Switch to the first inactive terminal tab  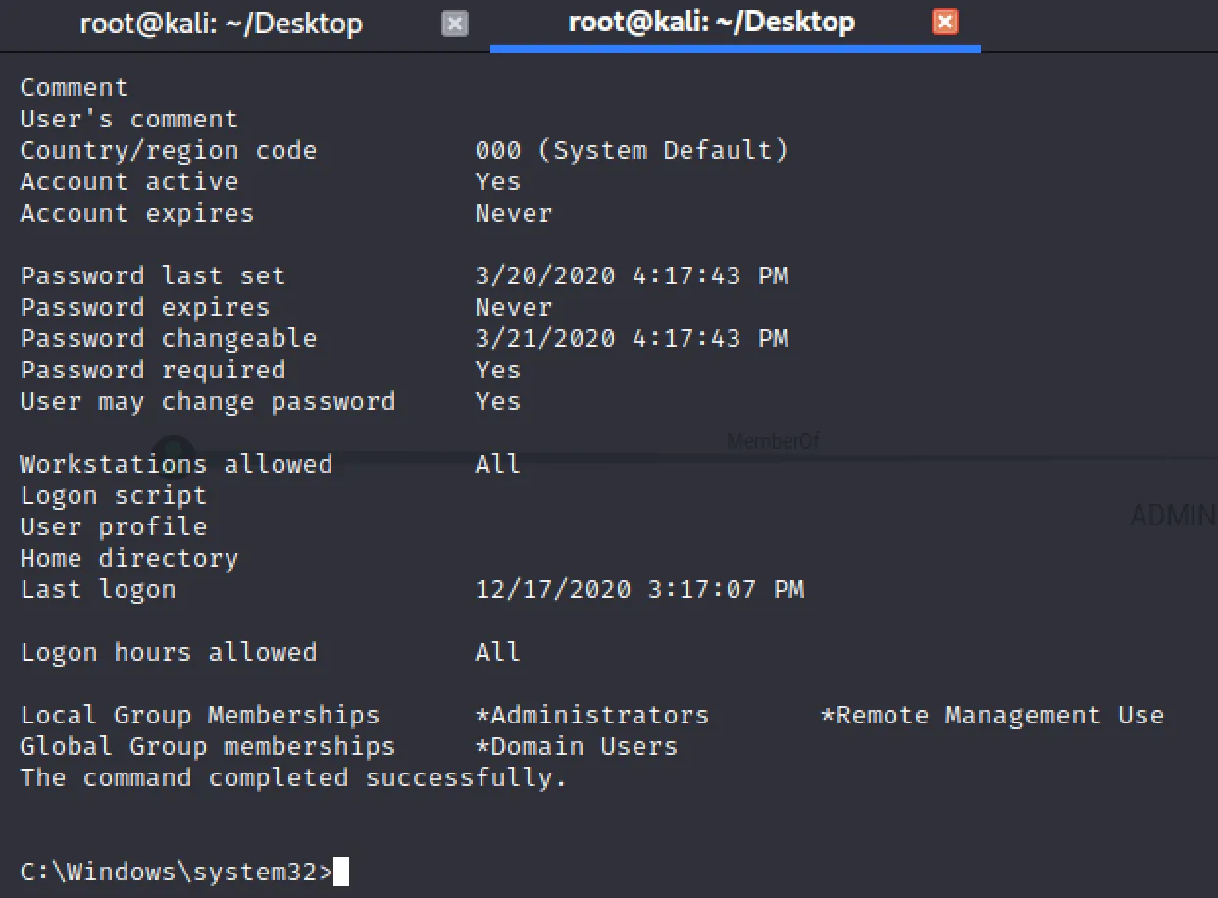point(221,24)
